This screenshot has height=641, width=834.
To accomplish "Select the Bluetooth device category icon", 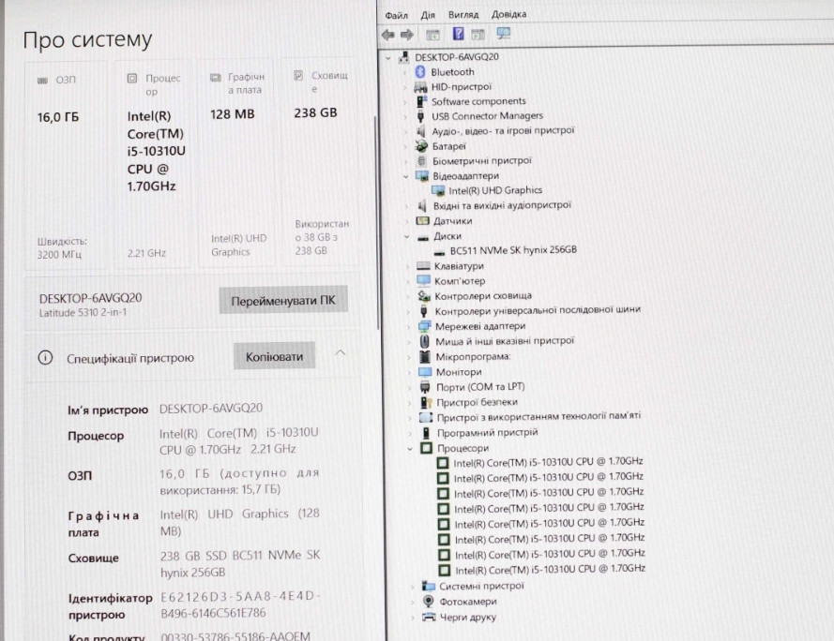I will 421,72.
